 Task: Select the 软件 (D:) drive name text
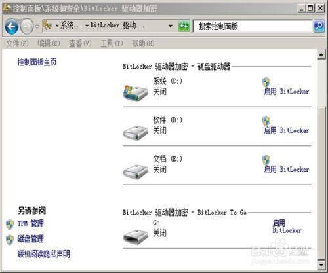click(x=167, y=120)
